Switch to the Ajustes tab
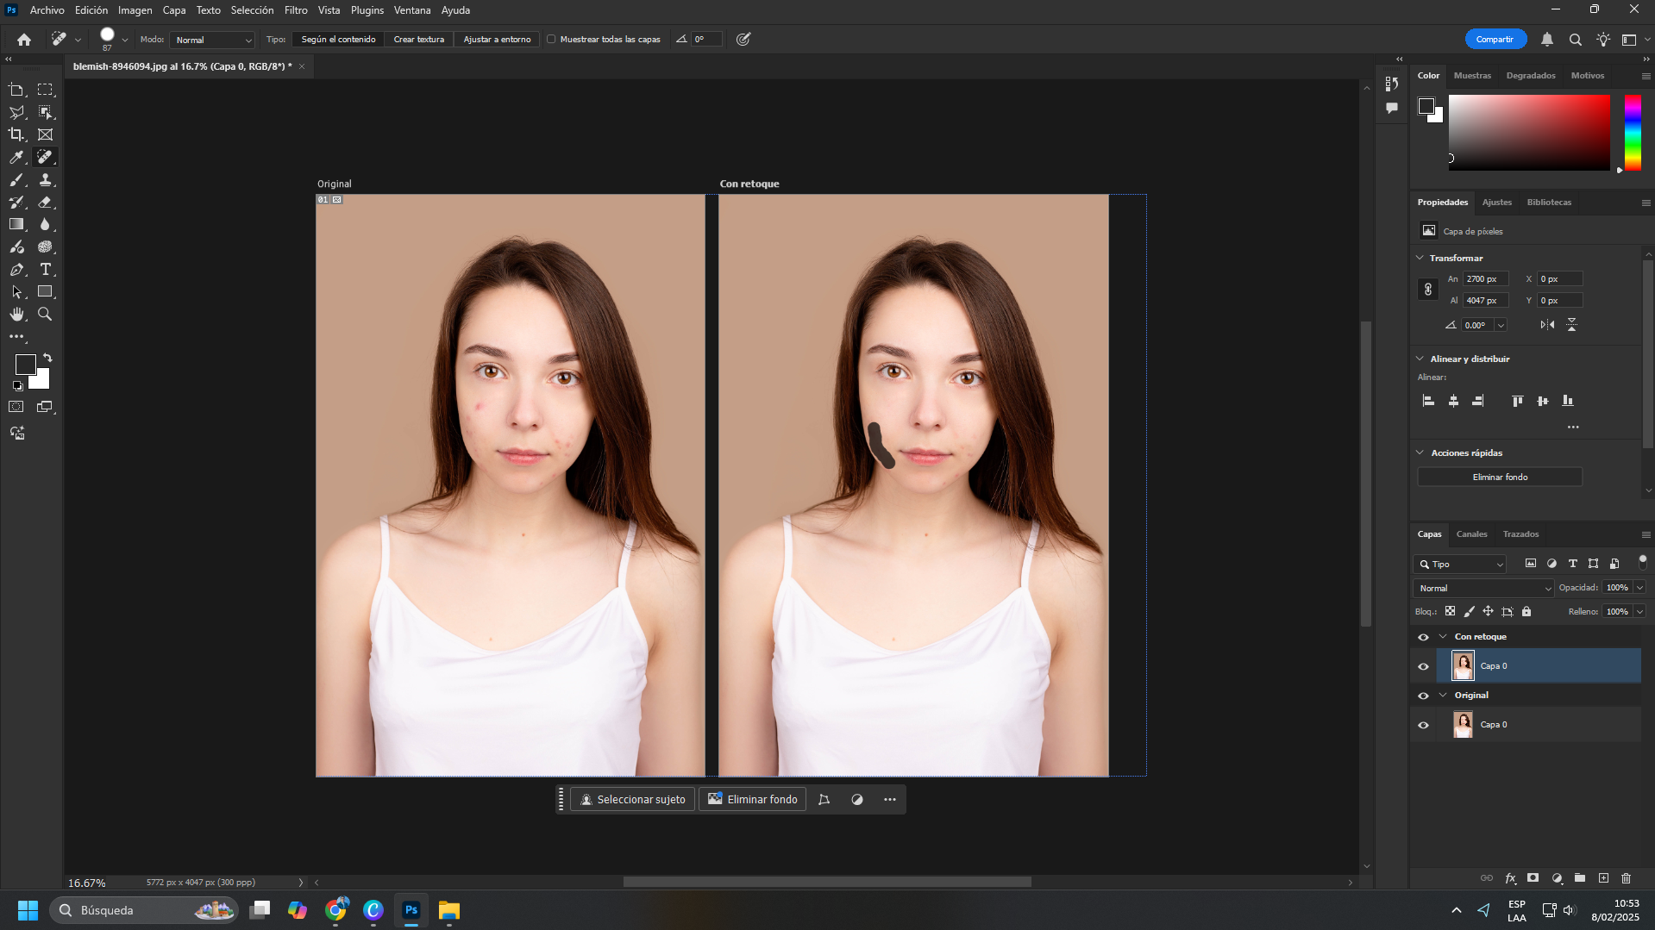Screen dimensions: 1655x930 coord(1496,203)
